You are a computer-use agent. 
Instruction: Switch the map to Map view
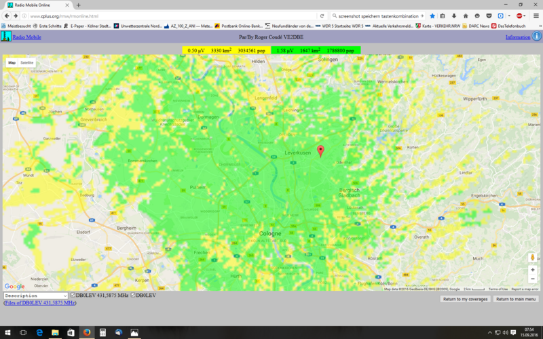pyautogui.click(x=12, y=62)
